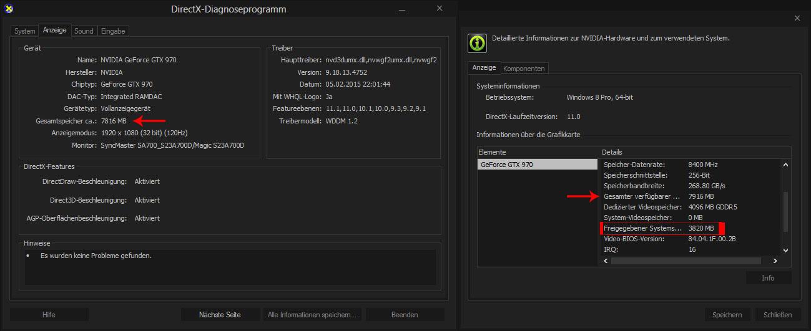Click the Version value 9.18.13.4752
This screenshot has height=331, width=811.
(347, 72)
